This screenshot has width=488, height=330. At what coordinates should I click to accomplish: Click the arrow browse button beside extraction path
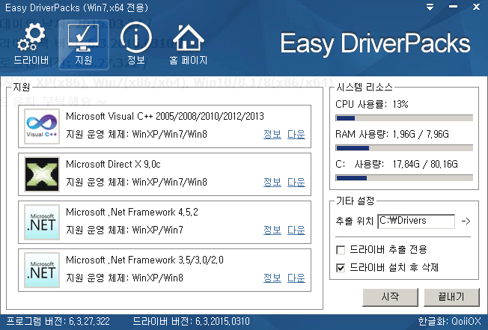(x=466, y=221)
